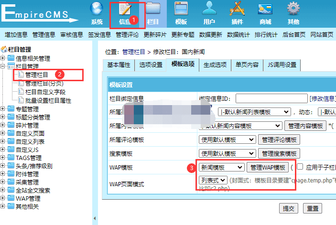
Task: Click the 修改信息 link
Action: coord(323,98)
